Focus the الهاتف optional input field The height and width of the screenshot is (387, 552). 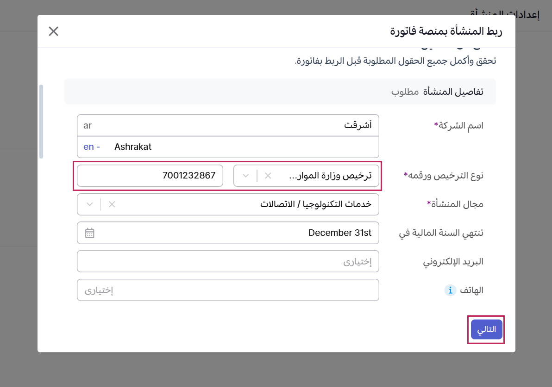pyautogui.click(x=228, y=290)
